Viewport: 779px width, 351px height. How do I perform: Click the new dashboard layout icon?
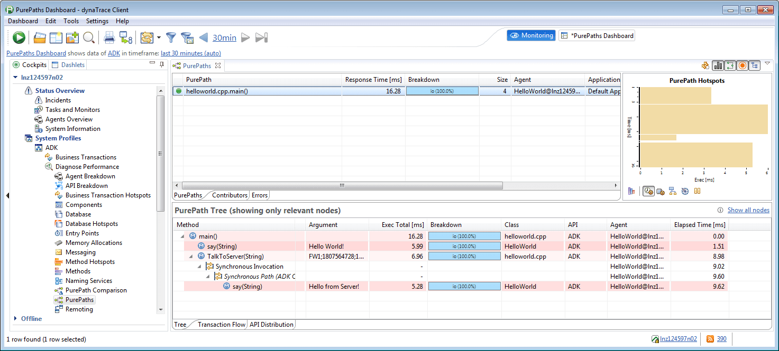click(56, 37)
